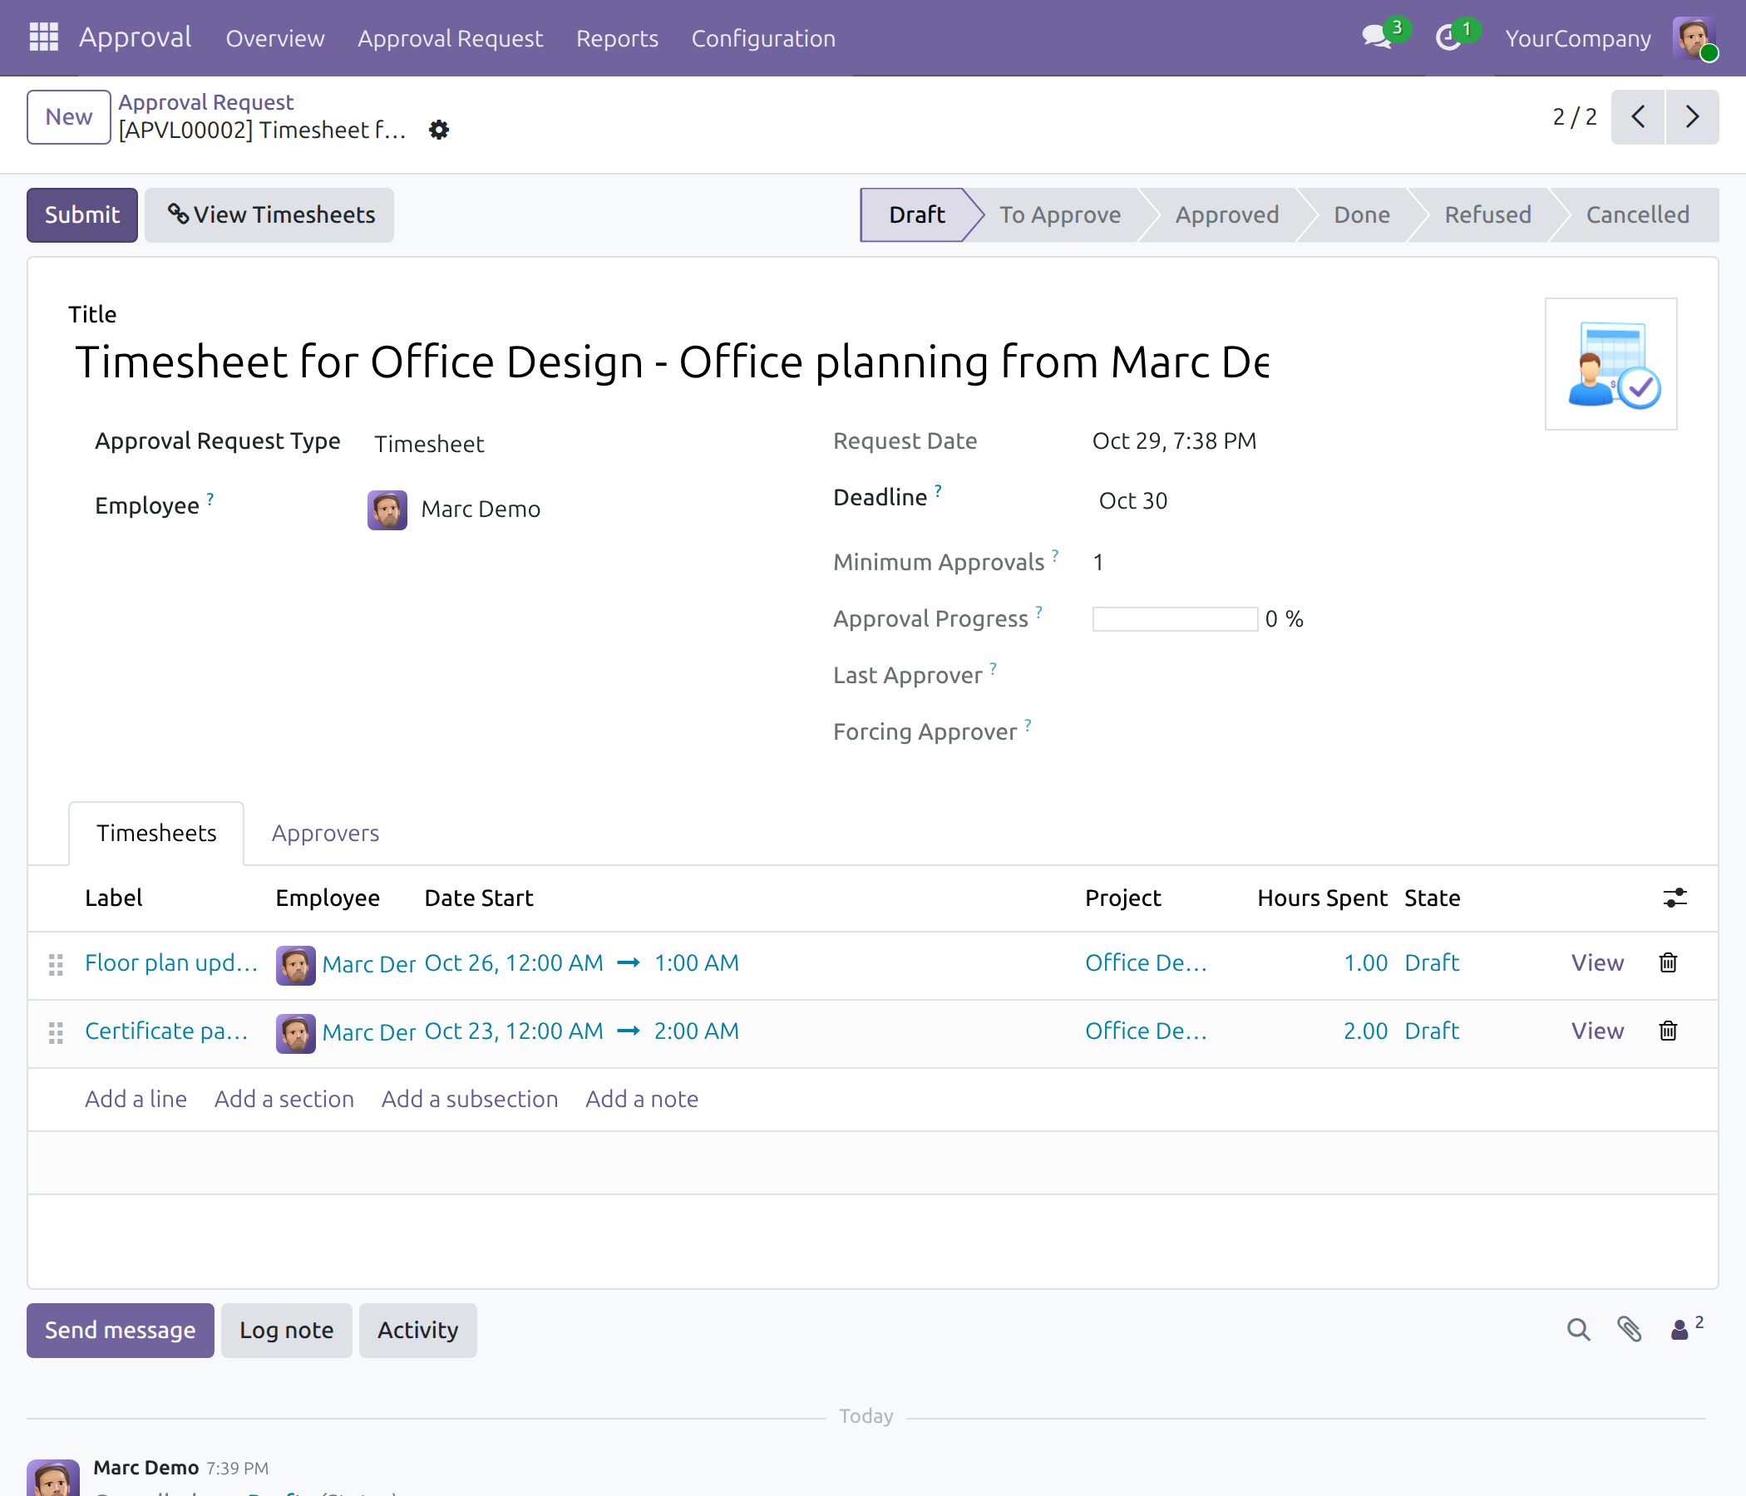Viewport: 1746px width, 1496px height.
Task: Click the Activity button
Action: click(418, 1331)
